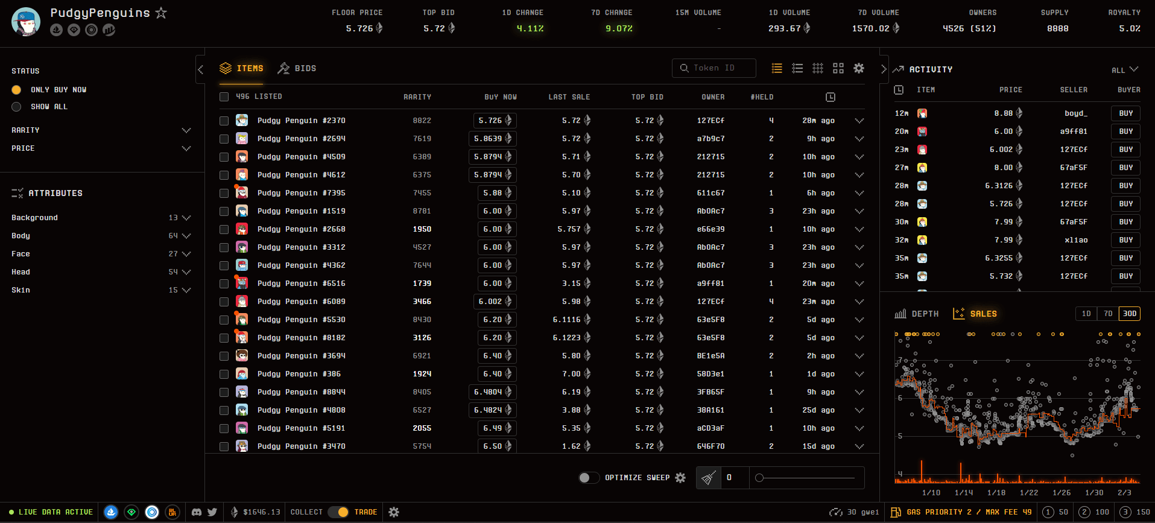Set sales chart range to 30D
The image size is (1155, 523).
tap(1130, 314)
